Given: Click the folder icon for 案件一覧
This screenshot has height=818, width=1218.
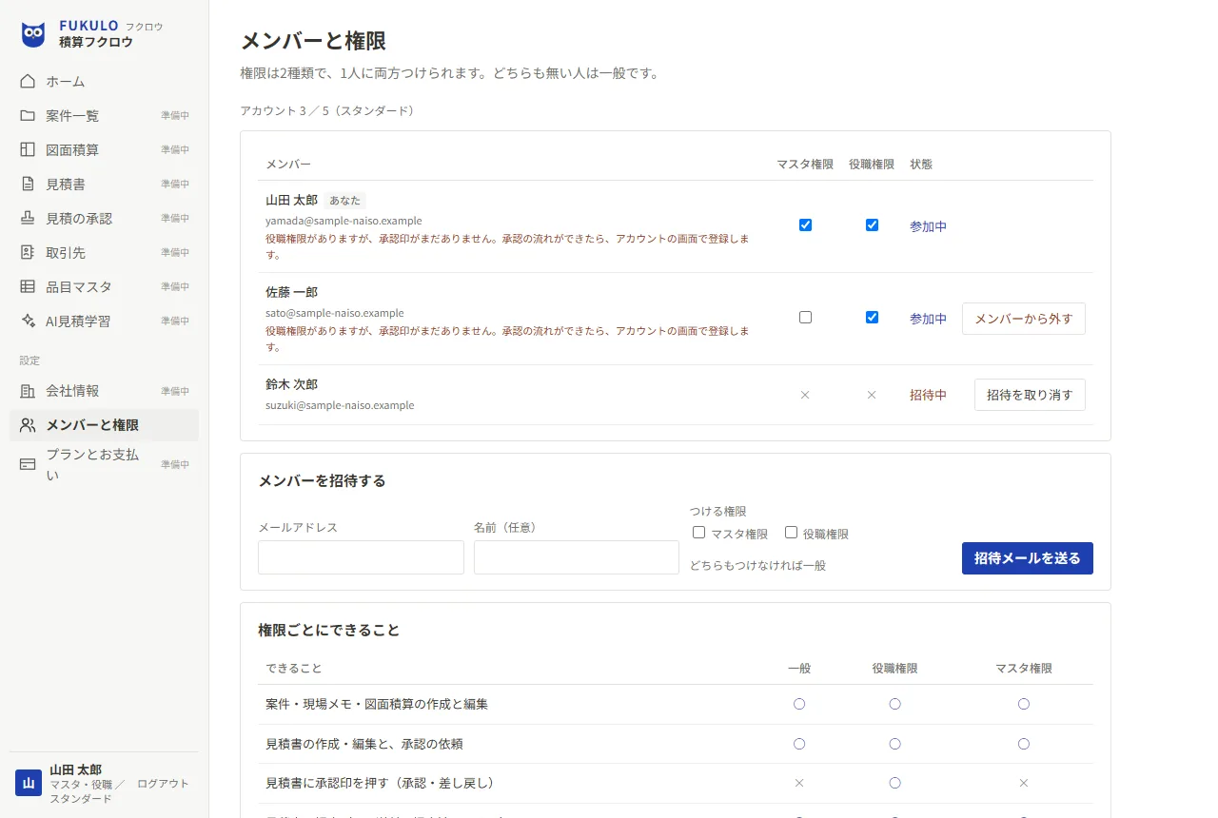Looking at the screenshot, I should [x=28, y=116].
